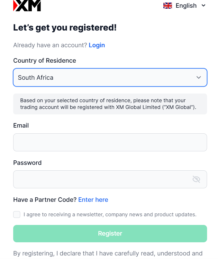Open the English language selector

coord(184,5)
